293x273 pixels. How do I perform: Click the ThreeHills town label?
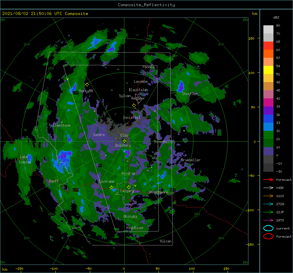point(163,142)
